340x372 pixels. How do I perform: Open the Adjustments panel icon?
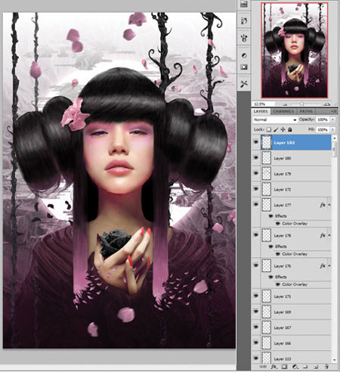243,55
